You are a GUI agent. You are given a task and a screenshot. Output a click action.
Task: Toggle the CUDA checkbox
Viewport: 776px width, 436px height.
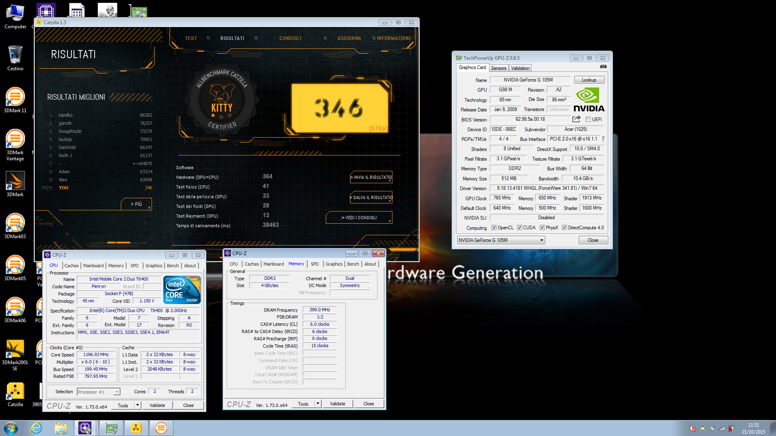519,228
